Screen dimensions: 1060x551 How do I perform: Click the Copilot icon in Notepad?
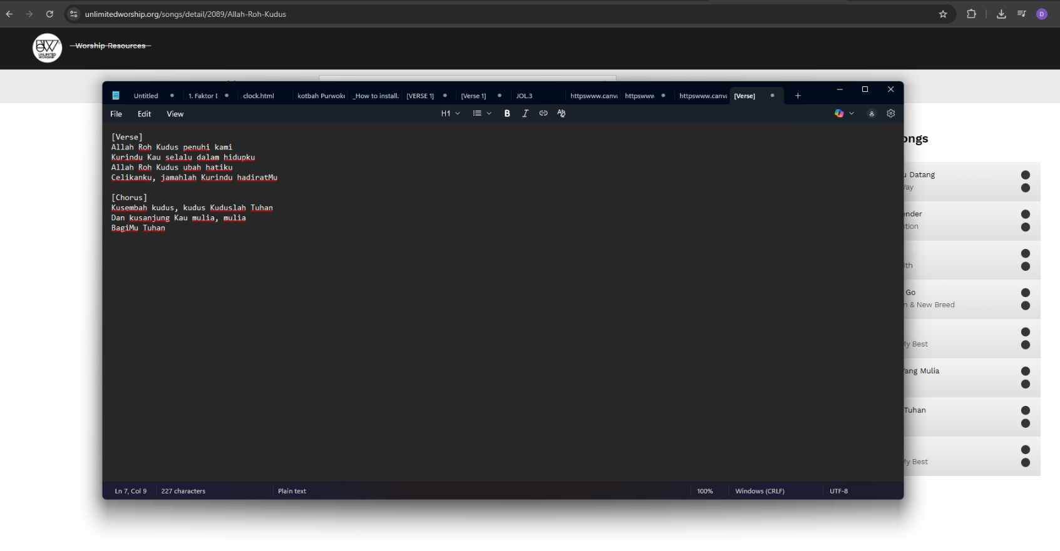point(839,113)
